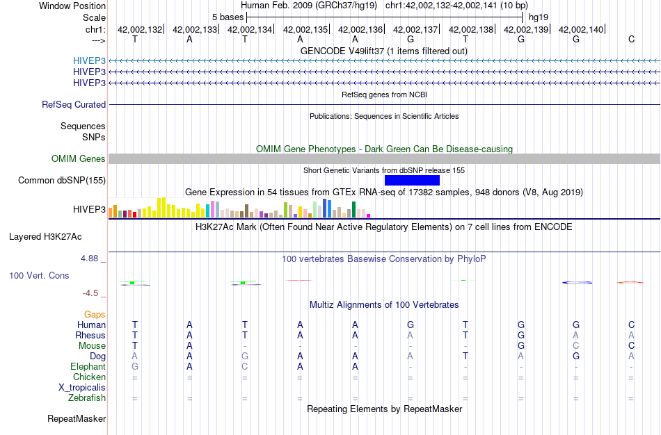The image size is (661, 435).
Task: Click the Gaps row label
Action: click(95, 315)
